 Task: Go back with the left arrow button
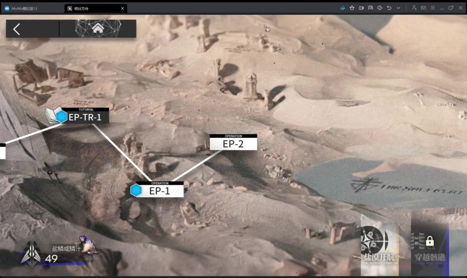pyautogui.click(x=17, y=29)
